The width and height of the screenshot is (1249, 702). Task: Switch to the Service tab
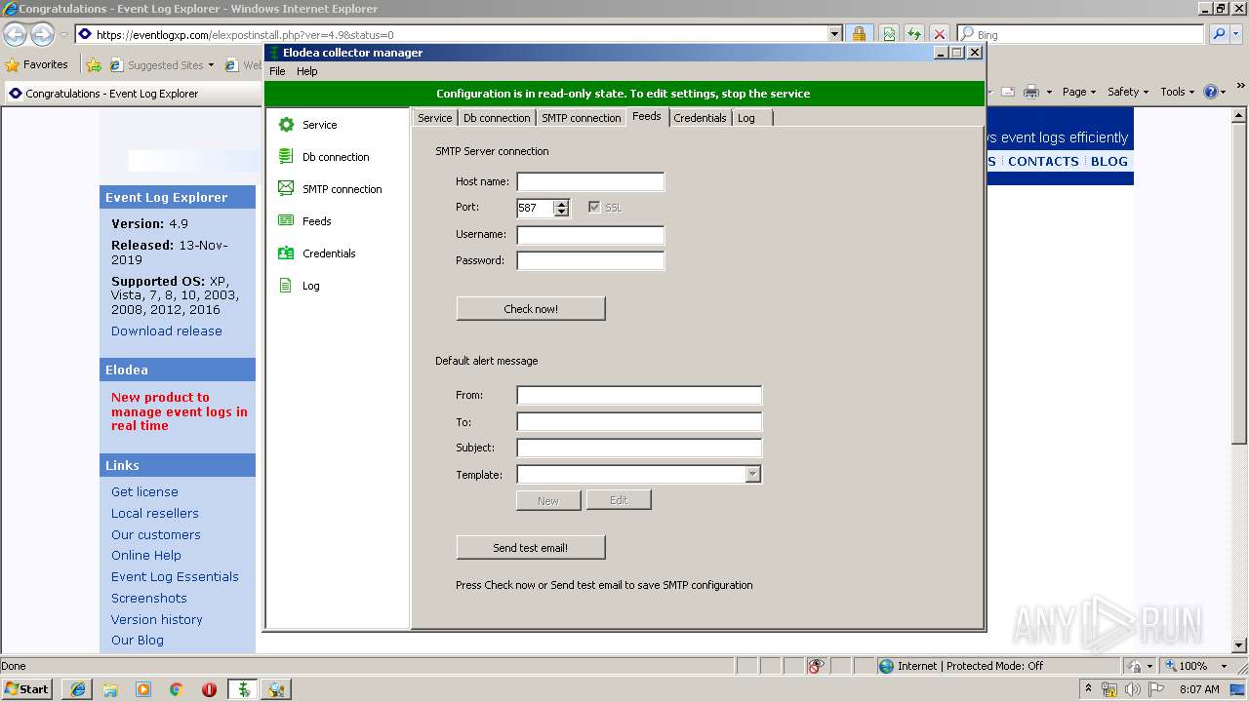[435, 118]
